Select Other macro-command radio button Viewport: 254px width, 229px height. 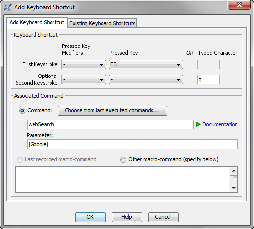(x=123, y=160)
